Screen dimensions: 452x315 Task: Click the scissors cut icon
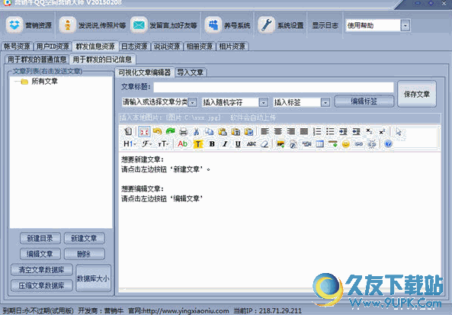pos(197,131)
